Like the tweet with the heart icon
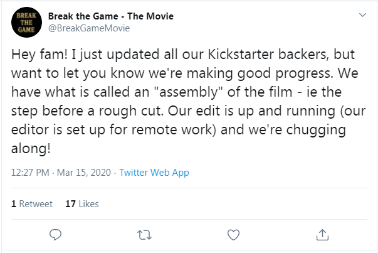 (233, 235)
